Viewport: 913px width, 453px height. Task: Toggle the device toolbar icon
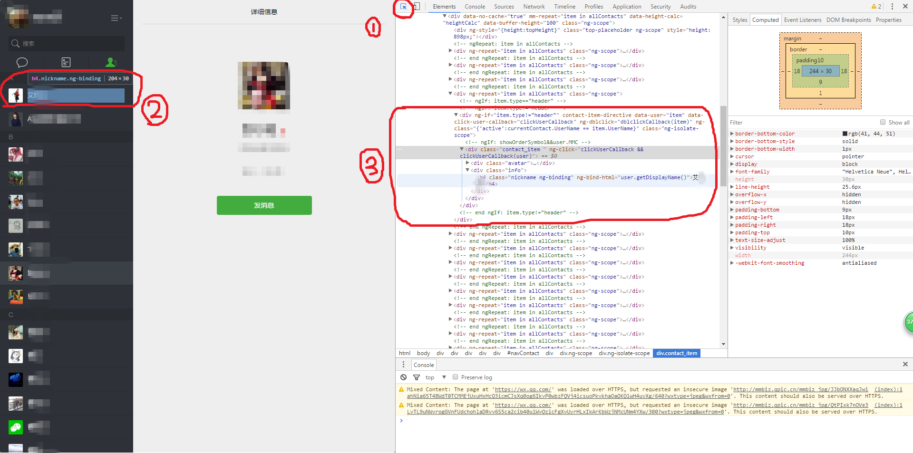click(x=417, y=7)
